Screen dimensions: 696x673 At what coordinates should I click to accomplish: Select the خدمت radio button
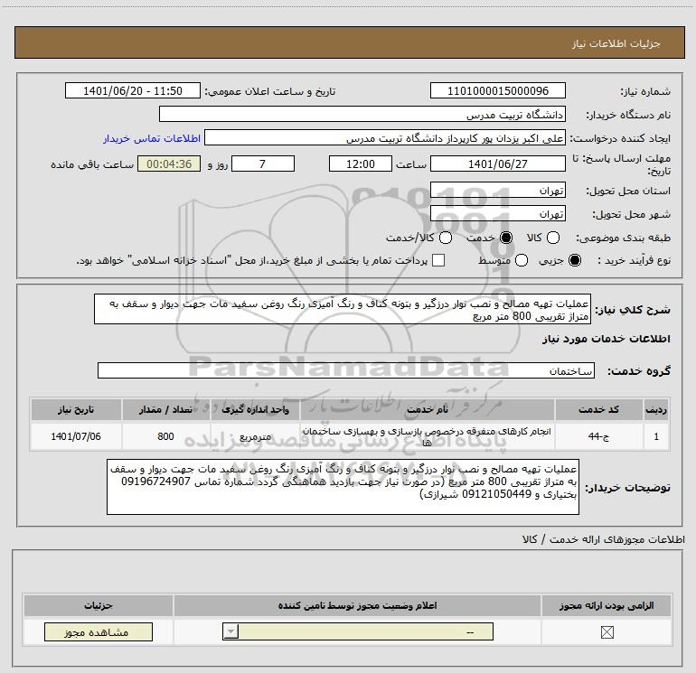point(506,238)
